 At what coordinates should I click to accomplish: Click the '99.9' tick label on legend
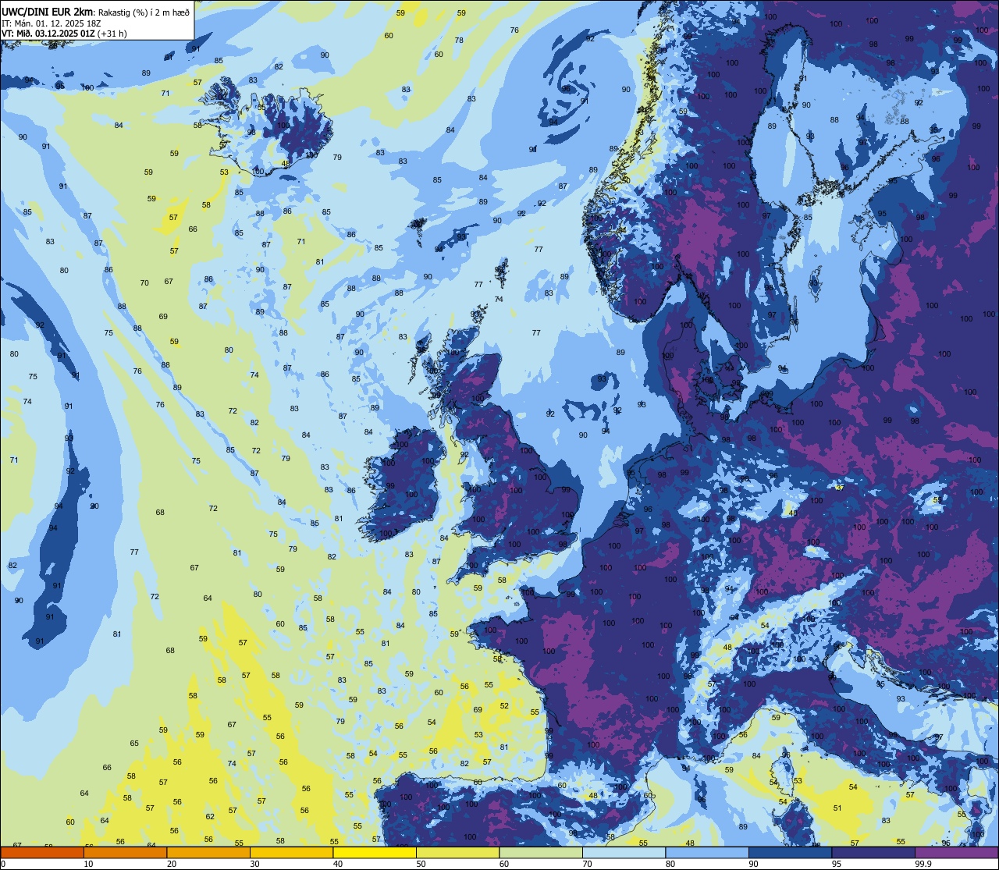[923, 864]
